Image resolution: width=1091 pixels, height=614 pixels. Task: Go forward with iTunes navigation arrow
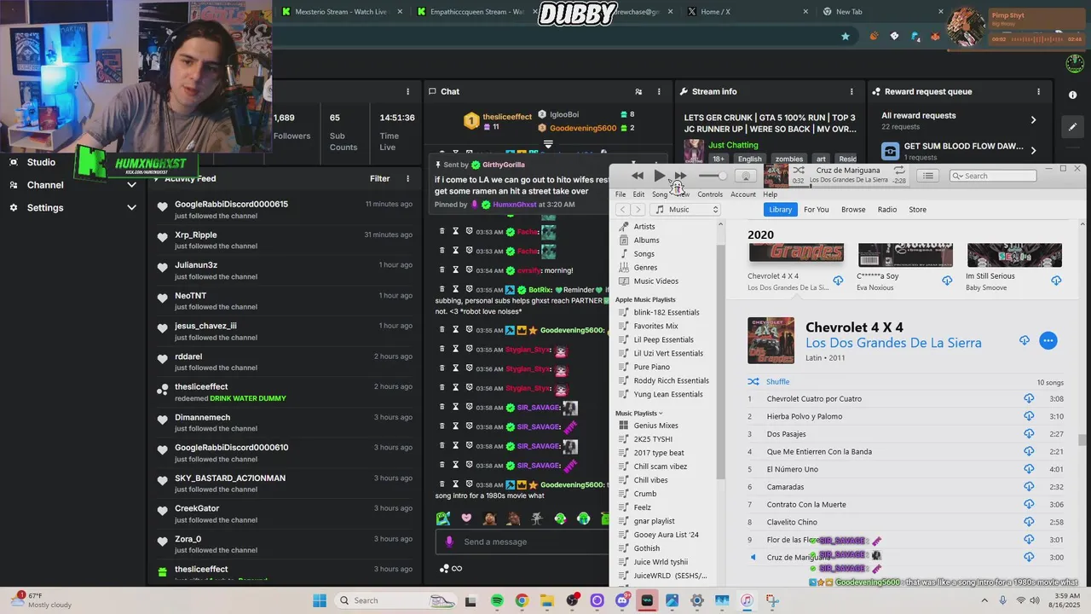(x=638, y=210)
